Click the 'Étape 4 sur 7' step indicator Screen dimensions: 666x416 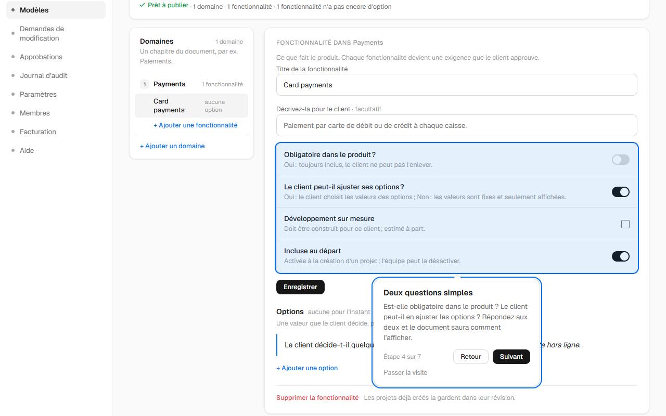[x=402, y=357]
